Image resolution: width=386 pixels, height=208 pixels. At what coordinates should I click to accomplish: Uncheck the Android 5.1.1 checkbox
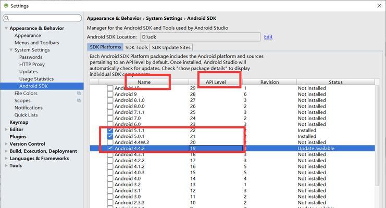110,131
